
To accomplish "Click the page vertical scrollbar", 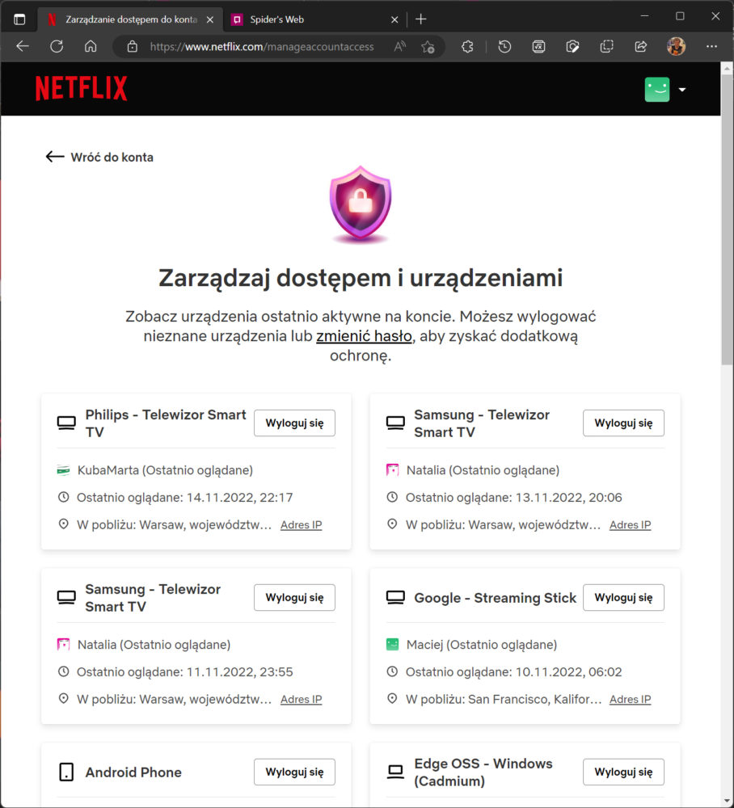I will coord(727,220).
